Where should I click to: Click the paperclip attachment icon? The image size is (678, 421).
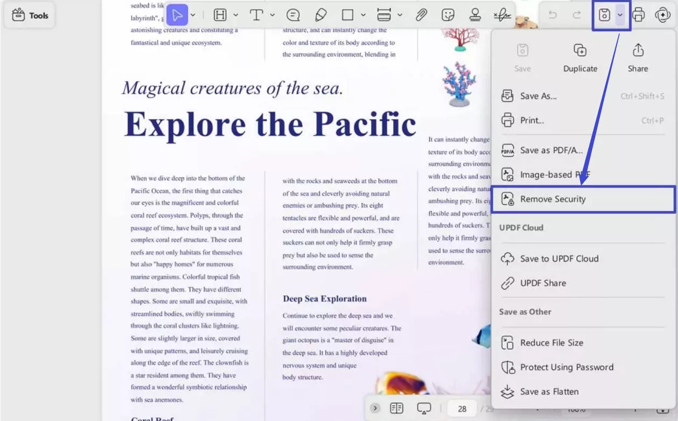[x=421, y=15]
